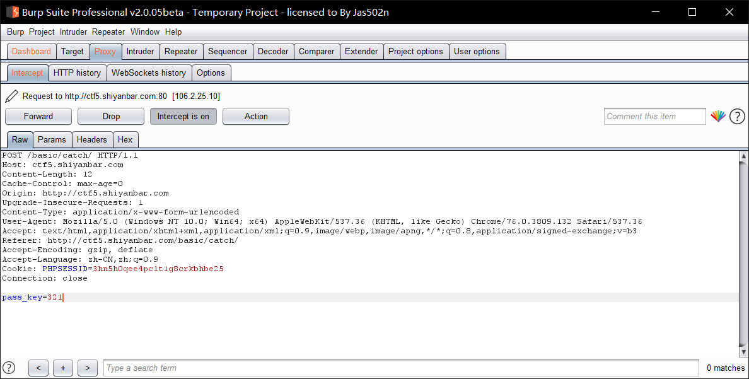
Task: Switch to the Intruder tab
Action: pyautogui.click(x=140, y=51)
